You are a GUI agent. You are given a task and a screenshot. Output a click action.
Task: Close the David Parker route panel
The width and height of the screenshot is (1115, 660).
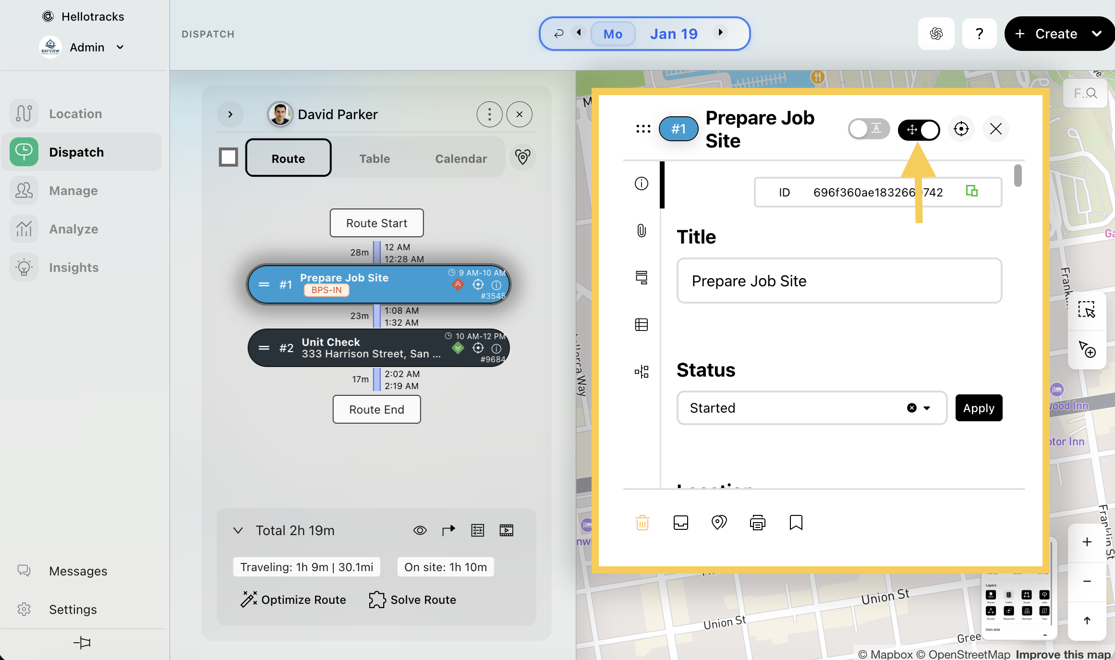(519, 114)
